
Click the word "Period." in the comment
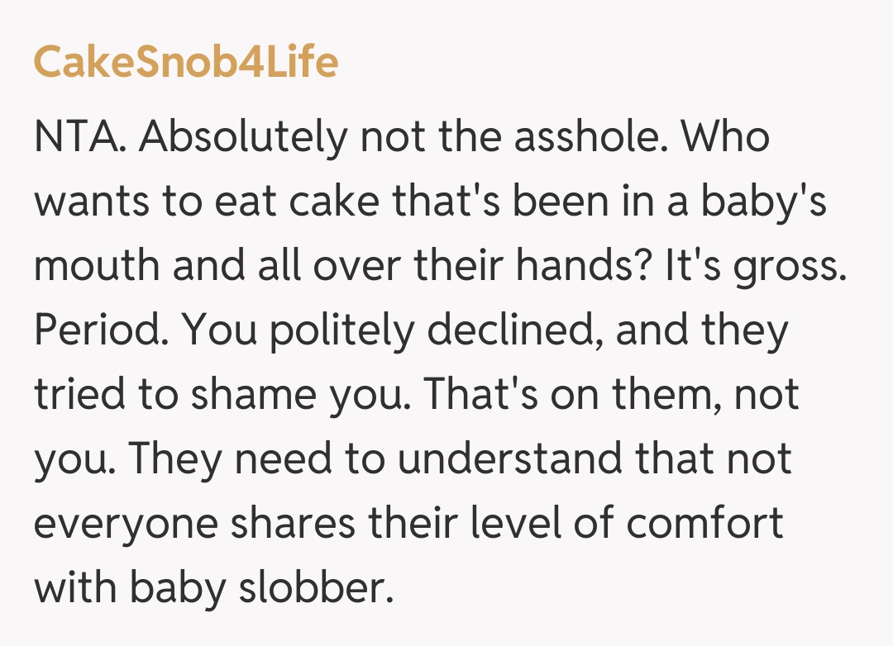pos(99,330)
